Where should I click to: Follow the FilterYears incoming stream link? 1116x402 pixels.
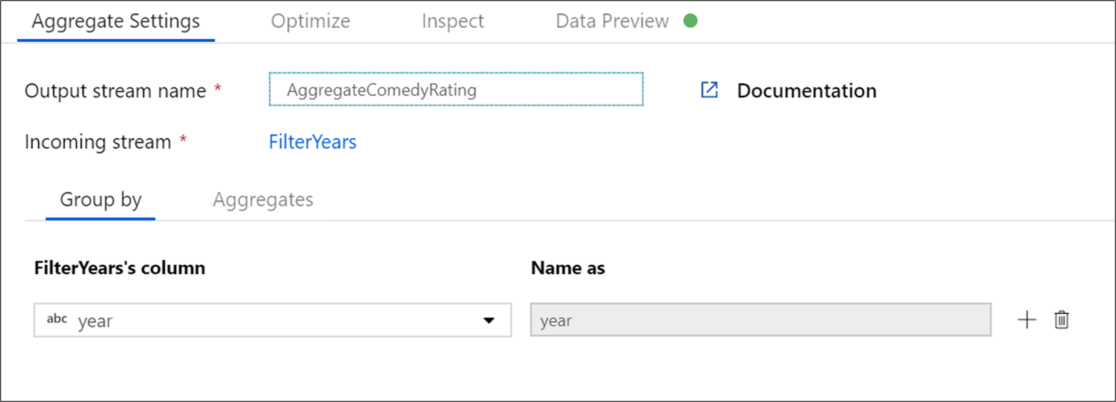(313, 142)
